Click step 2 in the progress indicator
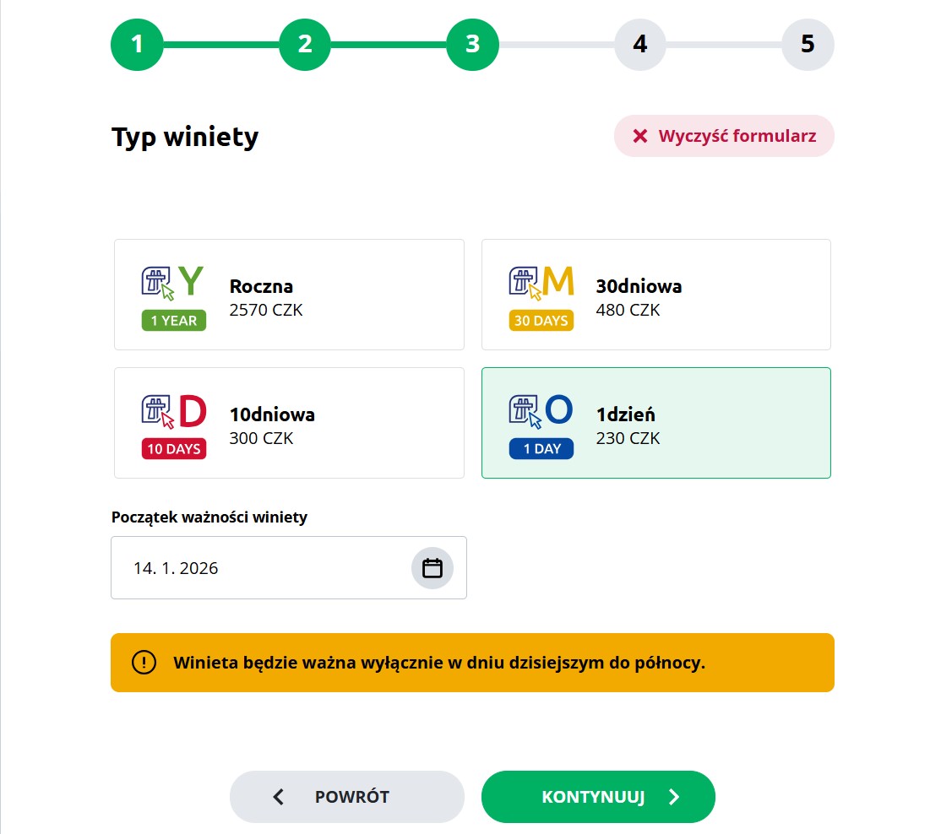This screenshot has height=834, width=941. tap(304, 44)
